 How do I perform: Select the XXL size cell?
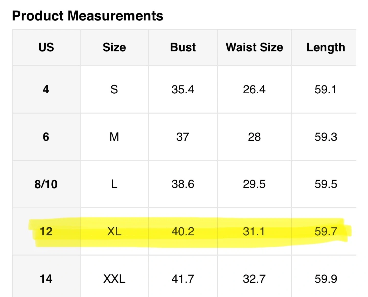pyautogui.click(x=114, y=279)
